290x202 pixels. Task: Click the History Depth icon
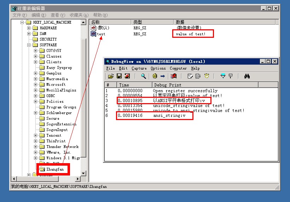pos(231,76)
